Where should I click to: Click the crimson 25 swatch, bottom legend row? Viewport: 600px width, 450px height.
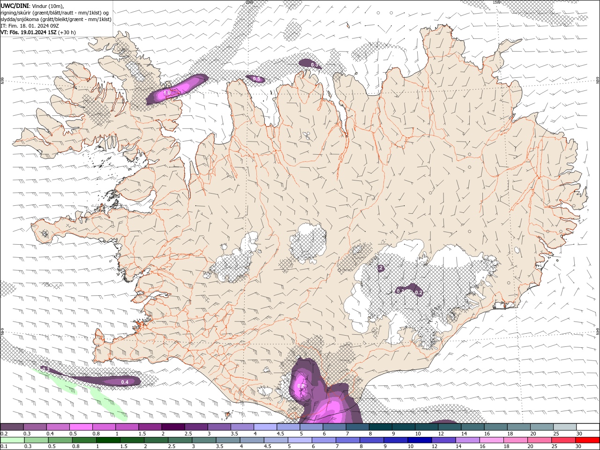563,440
